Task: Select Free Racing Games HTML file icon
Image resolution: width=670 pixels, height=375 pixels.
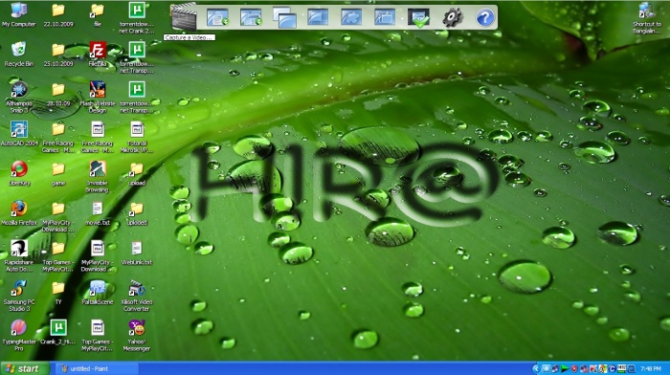Action: click(98, 137)
